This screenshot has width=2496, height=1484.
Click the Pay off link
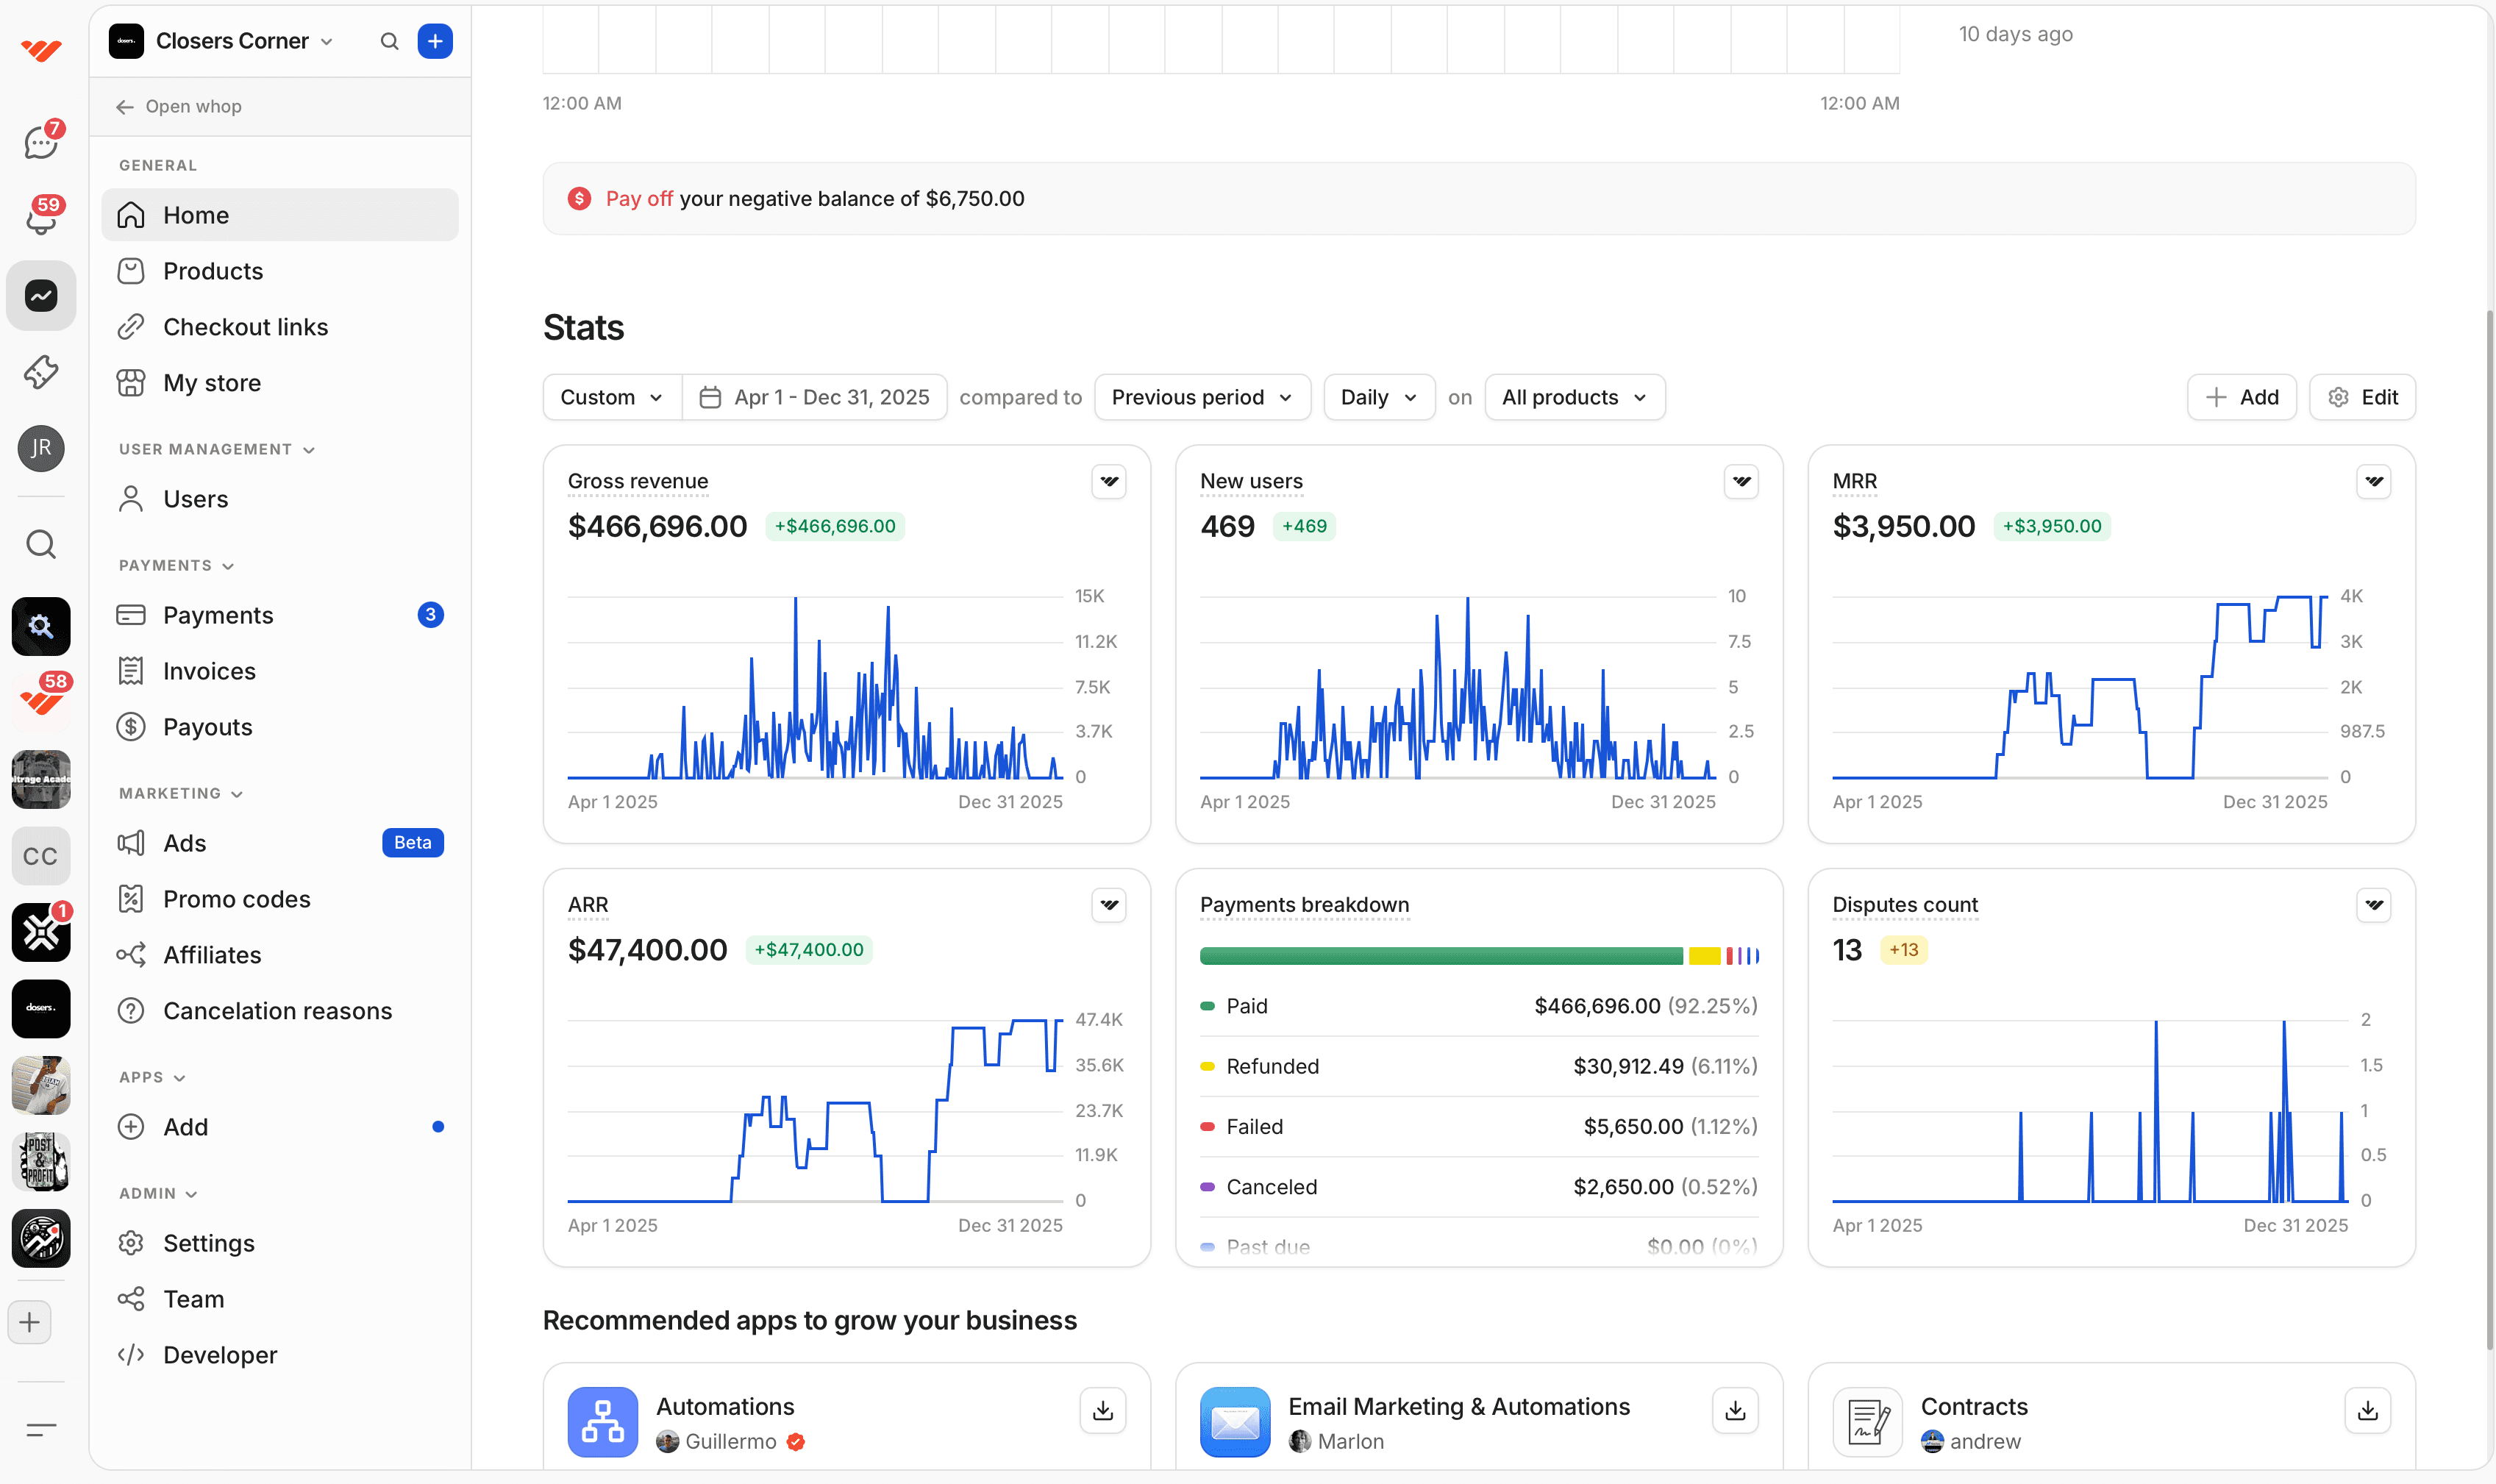[638, 198]
